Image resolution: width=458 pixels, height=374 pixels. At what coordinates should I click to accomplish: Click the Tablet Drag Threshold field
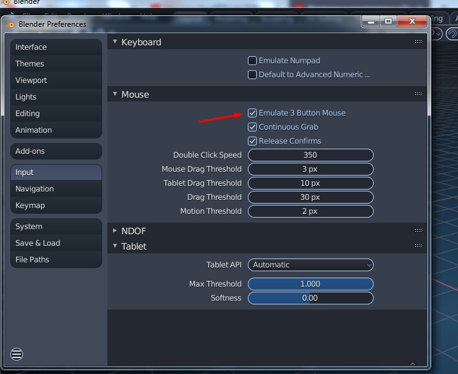(x=310, y=183)
